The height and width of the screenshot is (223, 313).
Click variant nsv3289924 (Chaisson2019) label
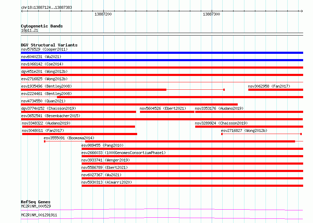click(x=221, y=123)
